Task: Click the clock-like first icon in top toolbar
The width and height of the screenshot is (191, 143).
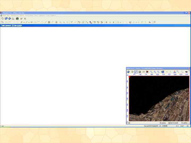Action: (2, 19)
